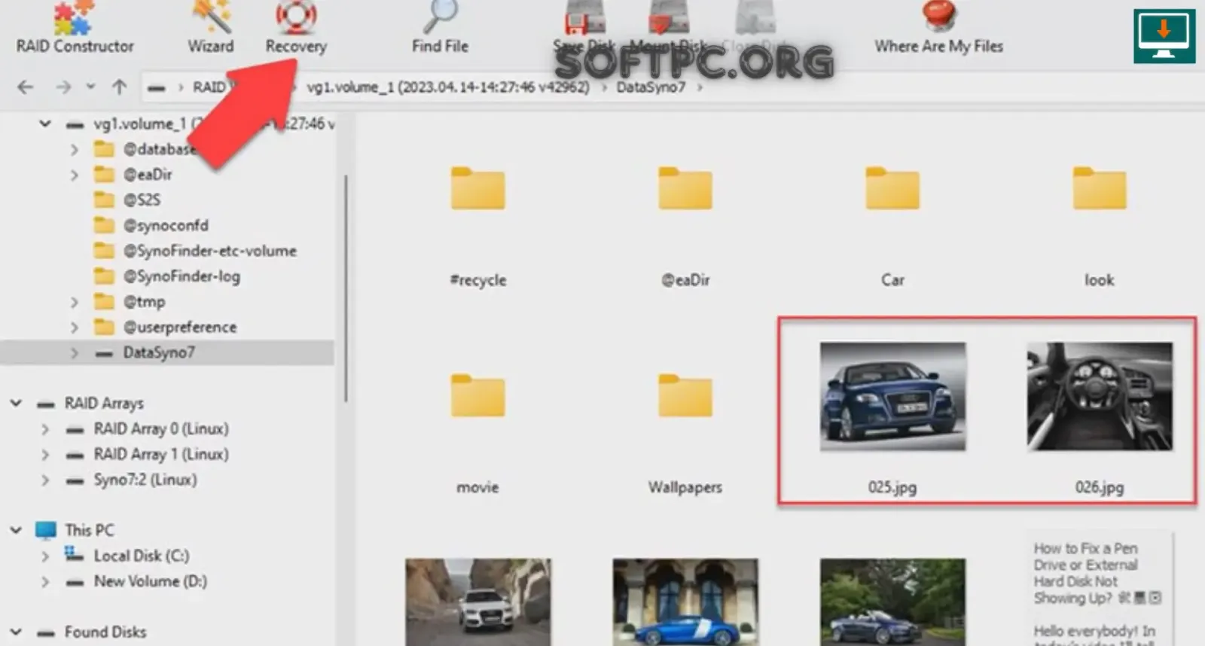Expand the @userpreference folder node
Viewport: 1205px width, 646px height.
(x=74, y=328)
